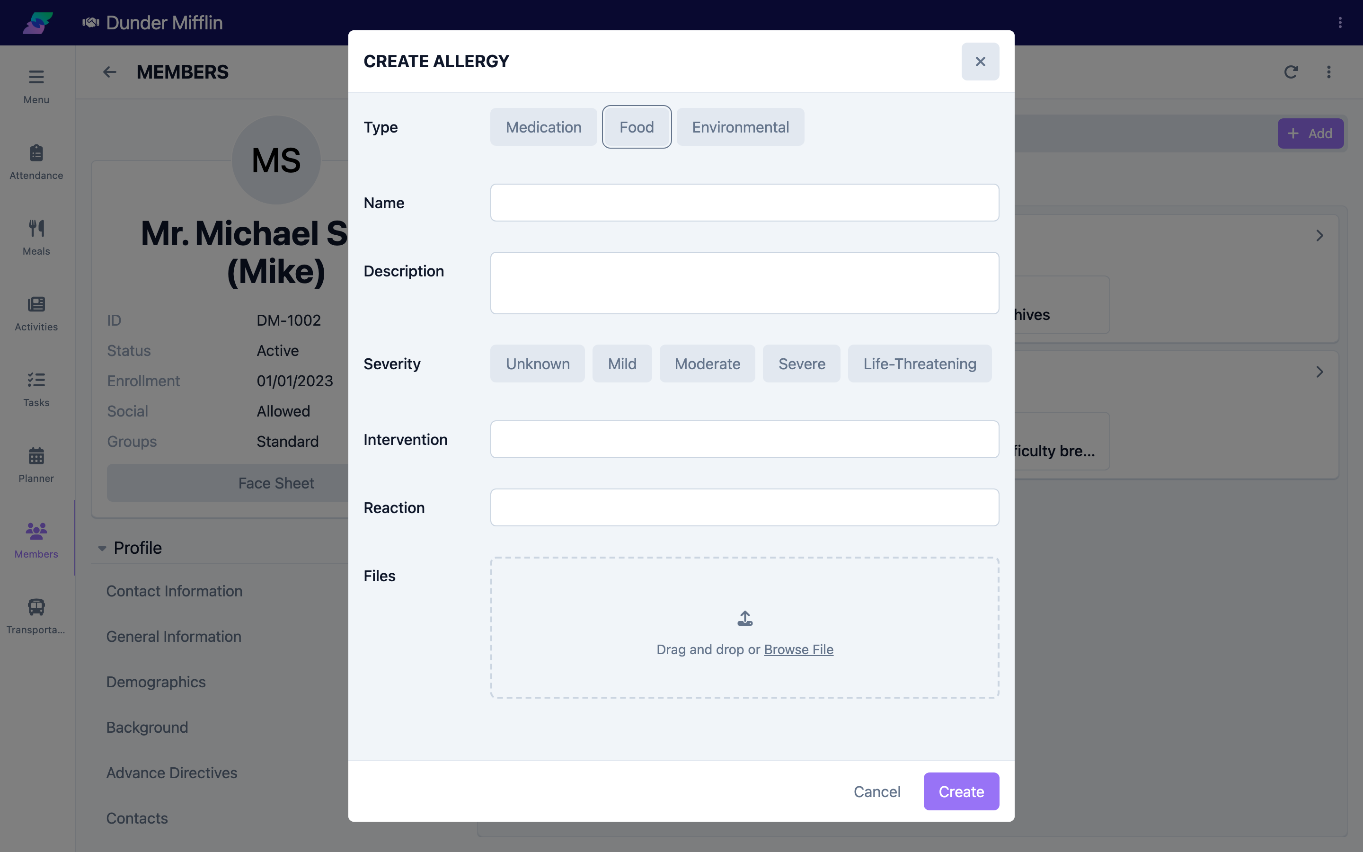Open the Members page kebab menu

coord(1328,72)
